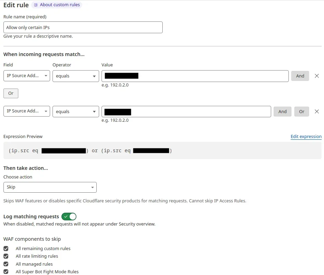Click the Rule name input containing Allow only certain IPs
Image resolution: width=324 pixels, height=275 pixels.
click(83, 27)
